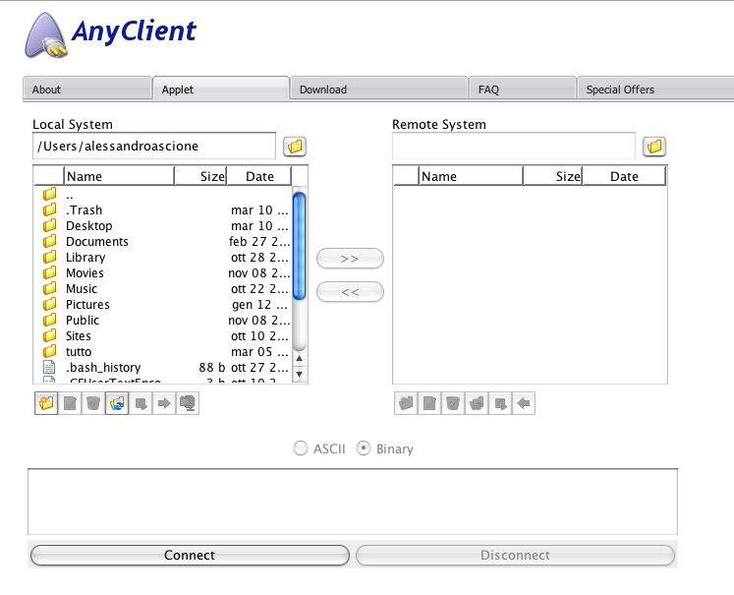Click the local right arrow upload icon
Image resolution: width=734 pixels, height=595 pixels.
tap(164, 403)
